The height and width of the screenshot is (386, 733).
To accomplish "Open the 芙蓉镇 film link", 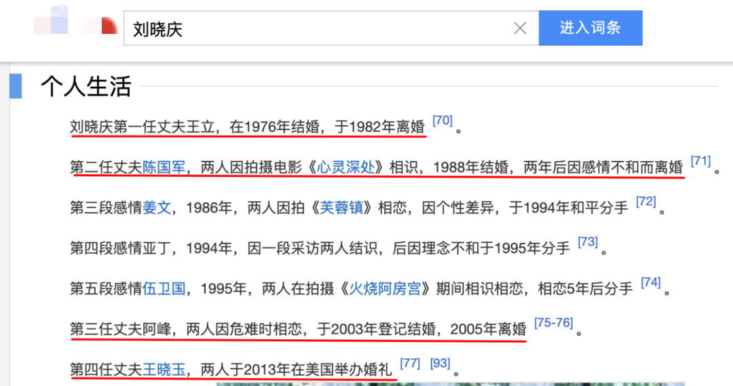I will [341, 208].
